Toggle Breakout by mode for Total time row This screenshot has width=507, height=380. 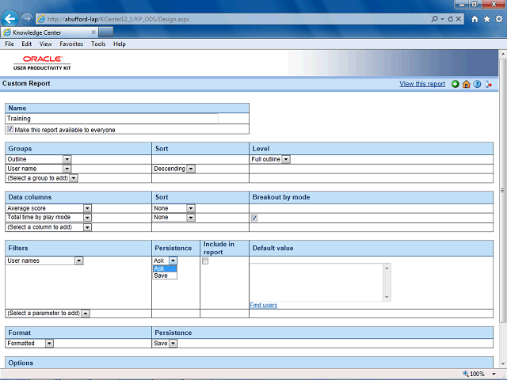click(x=254, y=218)
